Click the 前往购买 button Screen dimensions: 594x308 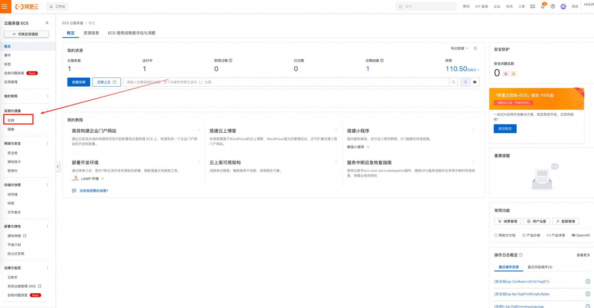505,129
